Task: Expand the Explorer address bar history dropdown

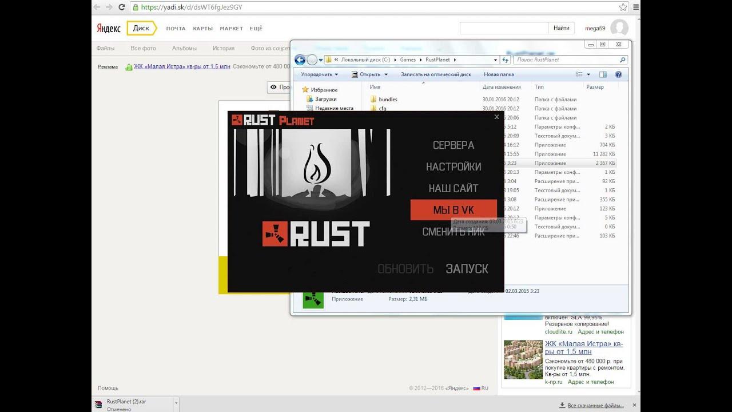Action: pos(495,60)
